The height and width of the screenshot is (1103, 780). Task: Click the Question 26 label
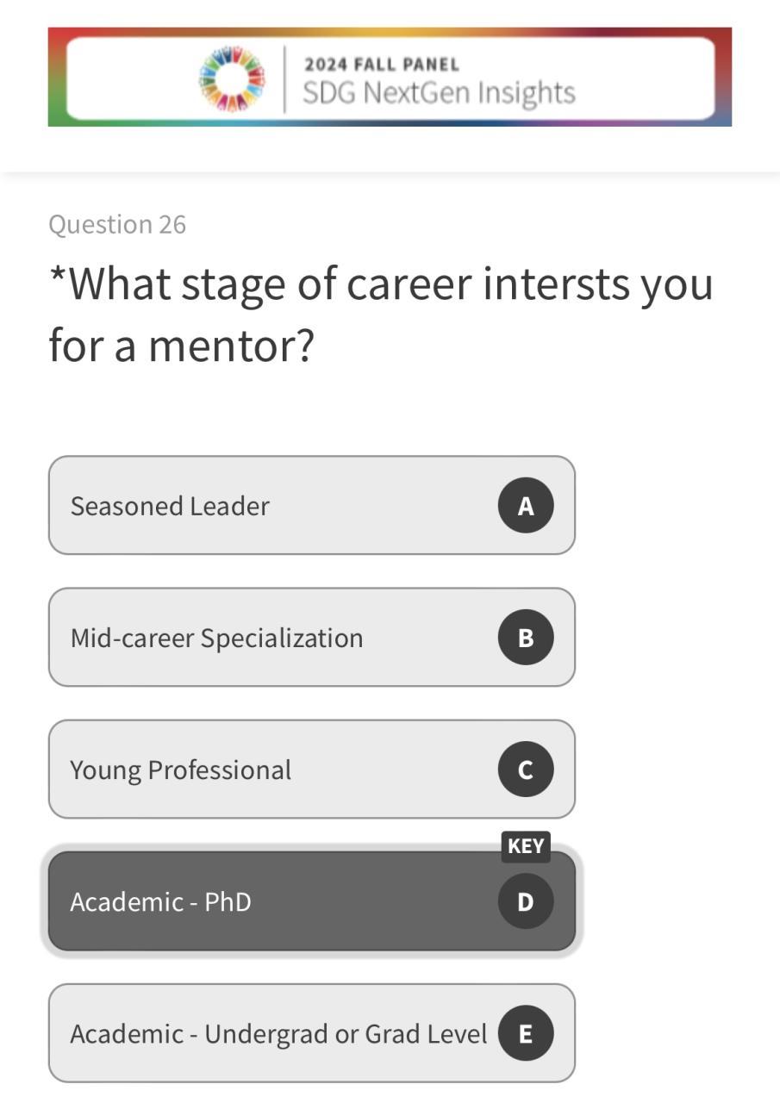tap(117, 224)
